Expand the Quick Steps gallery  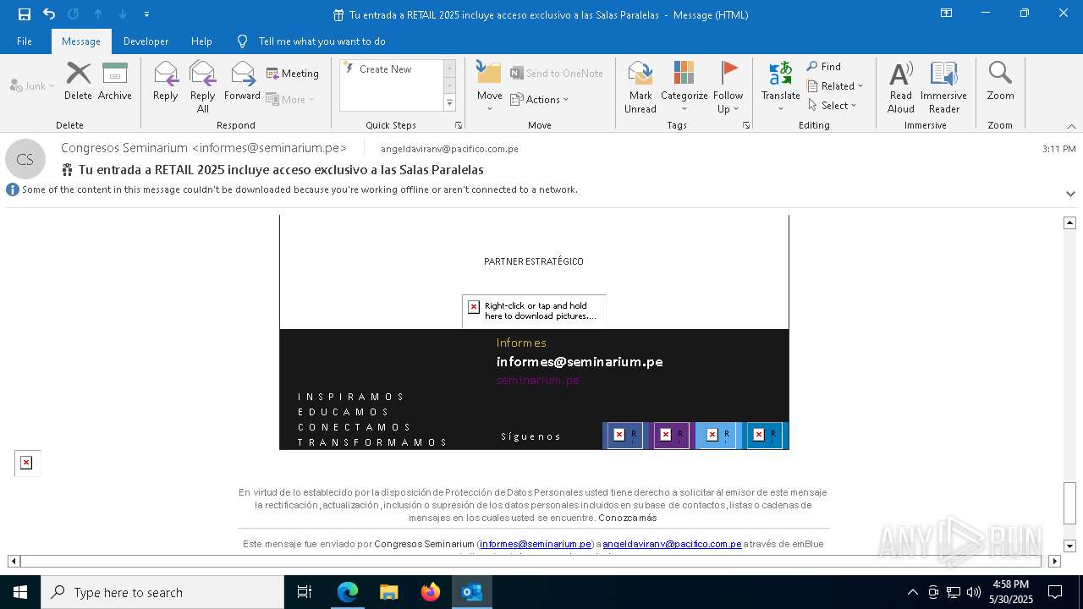click(449, 103)
